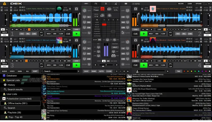
Task: Expand the Special Lists tree item
Action: (x=13, y=80)
